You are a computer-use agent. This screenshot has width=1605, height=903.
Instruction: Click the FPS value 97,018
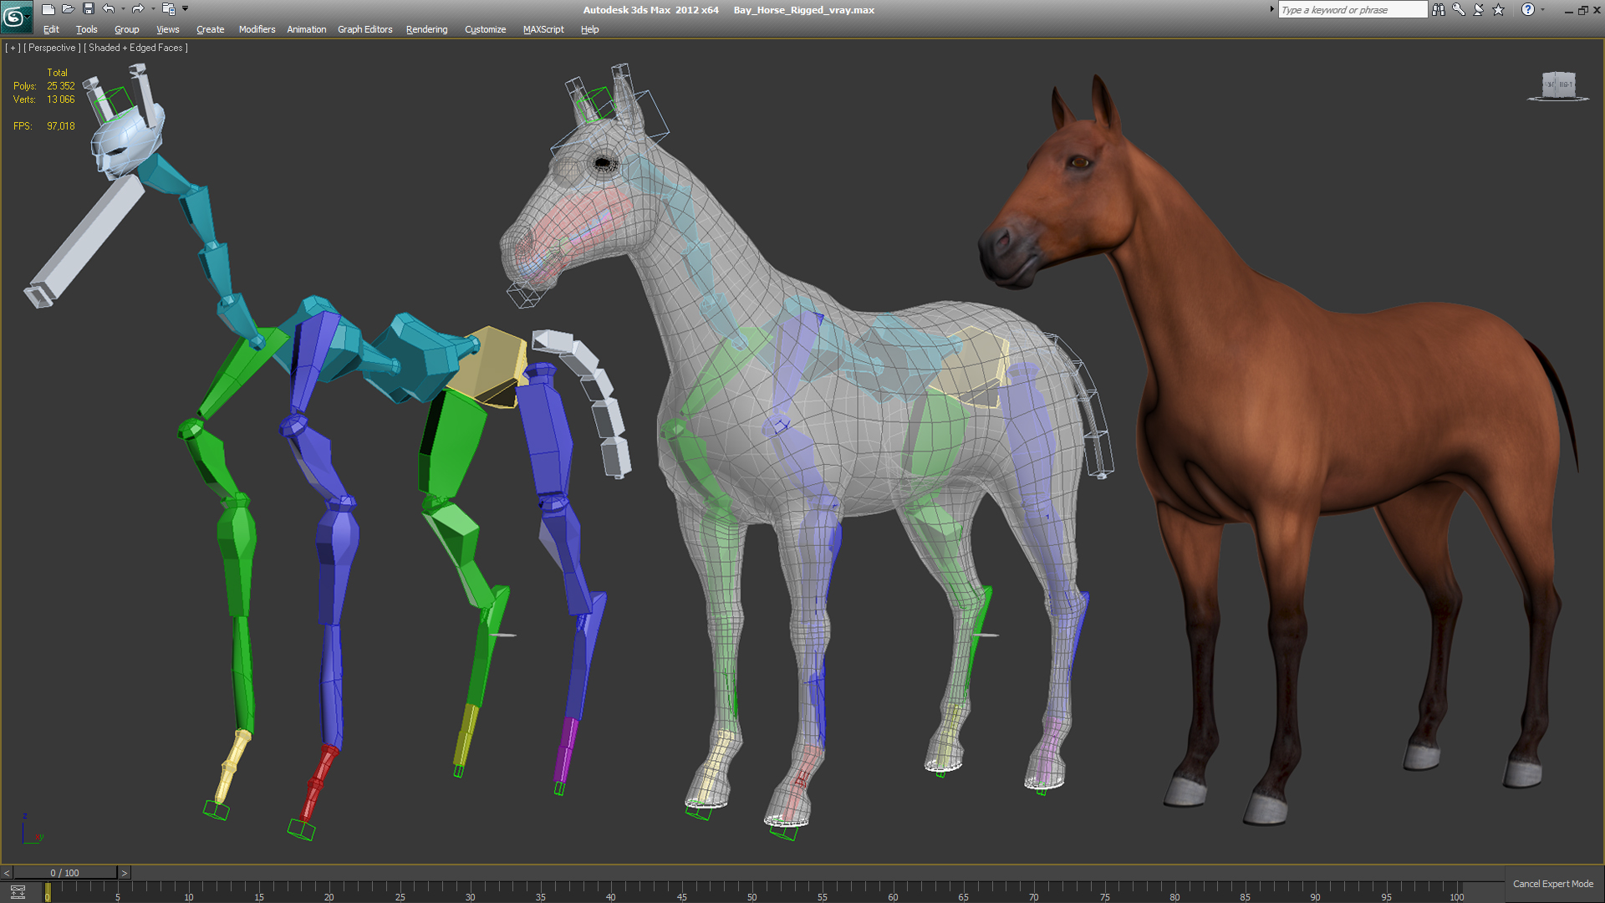[x=61, y=126]
